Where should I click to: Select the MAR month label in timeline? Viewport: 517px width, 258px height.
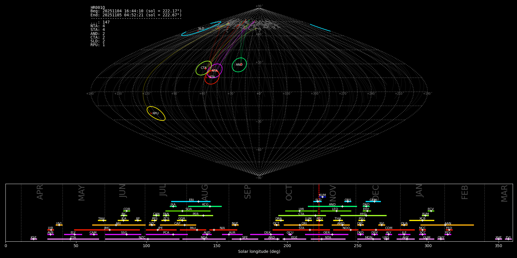click(504, 193)
